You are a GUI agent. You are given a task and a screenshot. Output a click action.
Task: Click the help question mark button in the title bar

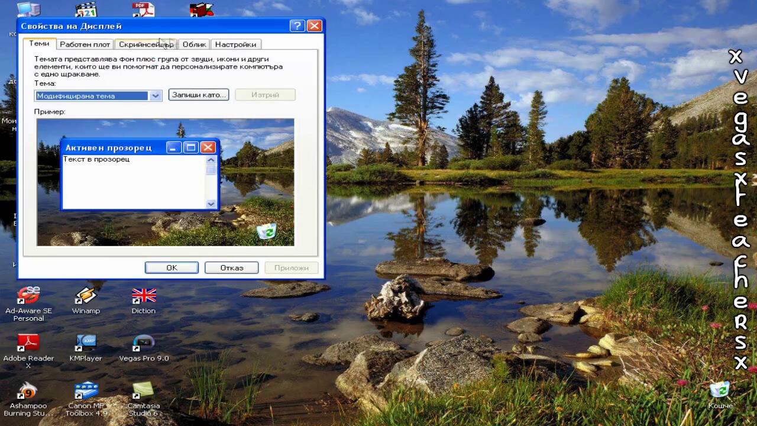click(297, 26)
